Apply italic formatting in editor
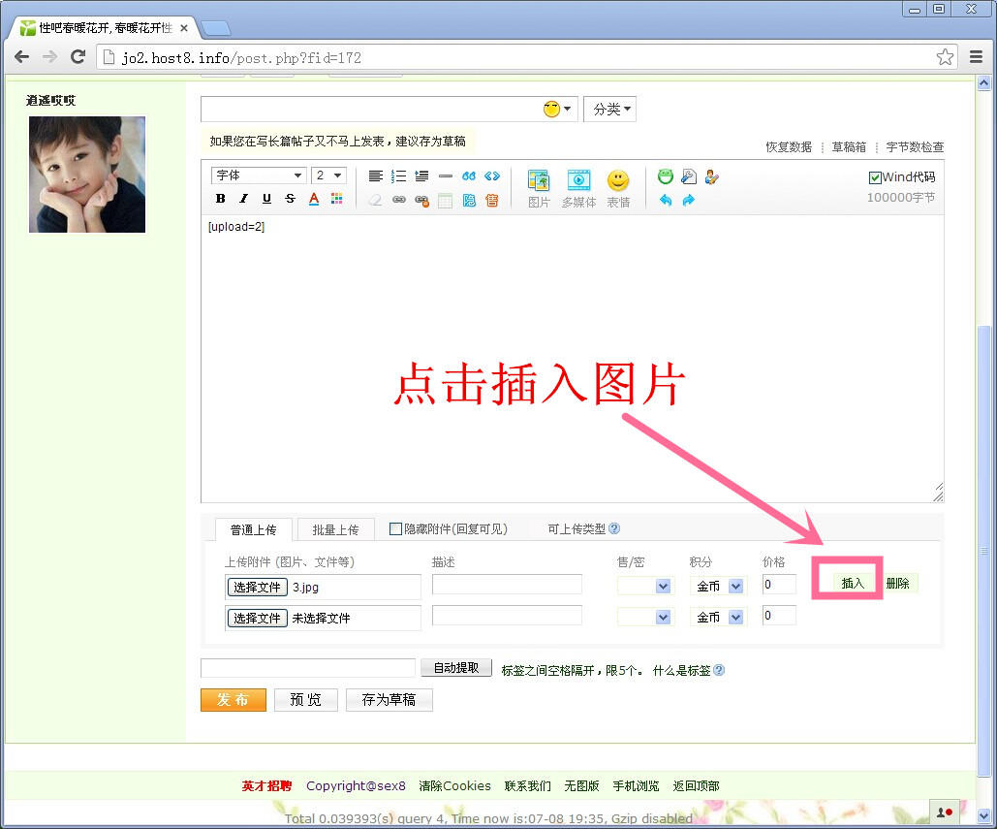 coord(243,199)
